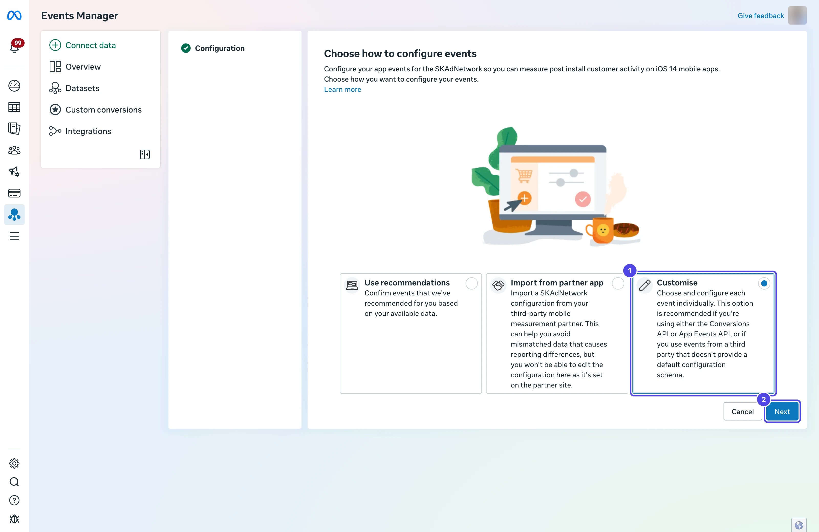The width and height of the screenshot is (819, 532).
Task: Click the Import from partner app handshake icon
Action: click(498, 285)
